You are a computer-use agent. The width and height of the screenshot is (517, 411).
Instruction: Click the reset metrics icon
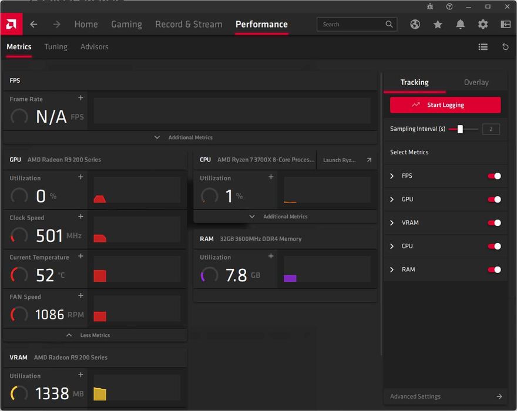[x=505, y=47]
